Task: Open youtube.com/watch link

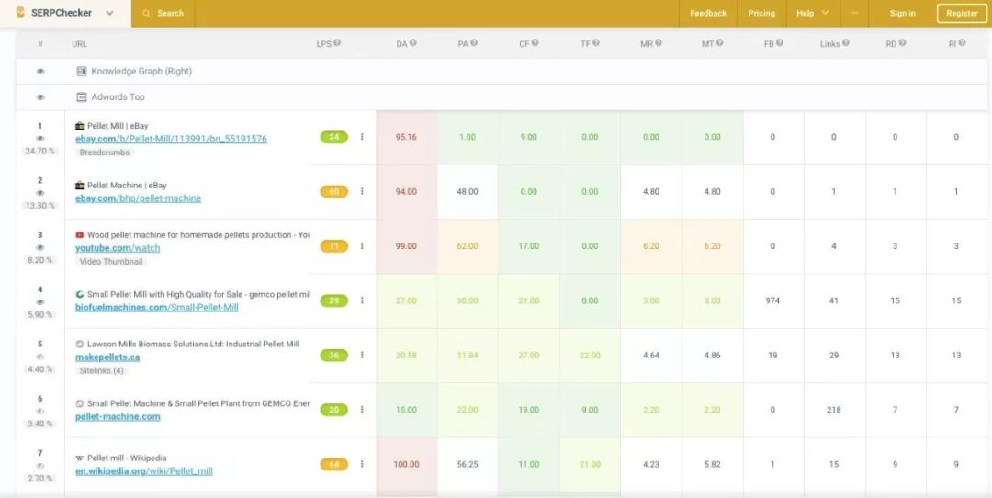Action: [118, 248]
